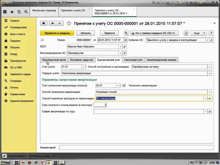This screenshot has height=165, width=220.
Task: Open the search magnifier in top panel
Action: click(26, 12)
